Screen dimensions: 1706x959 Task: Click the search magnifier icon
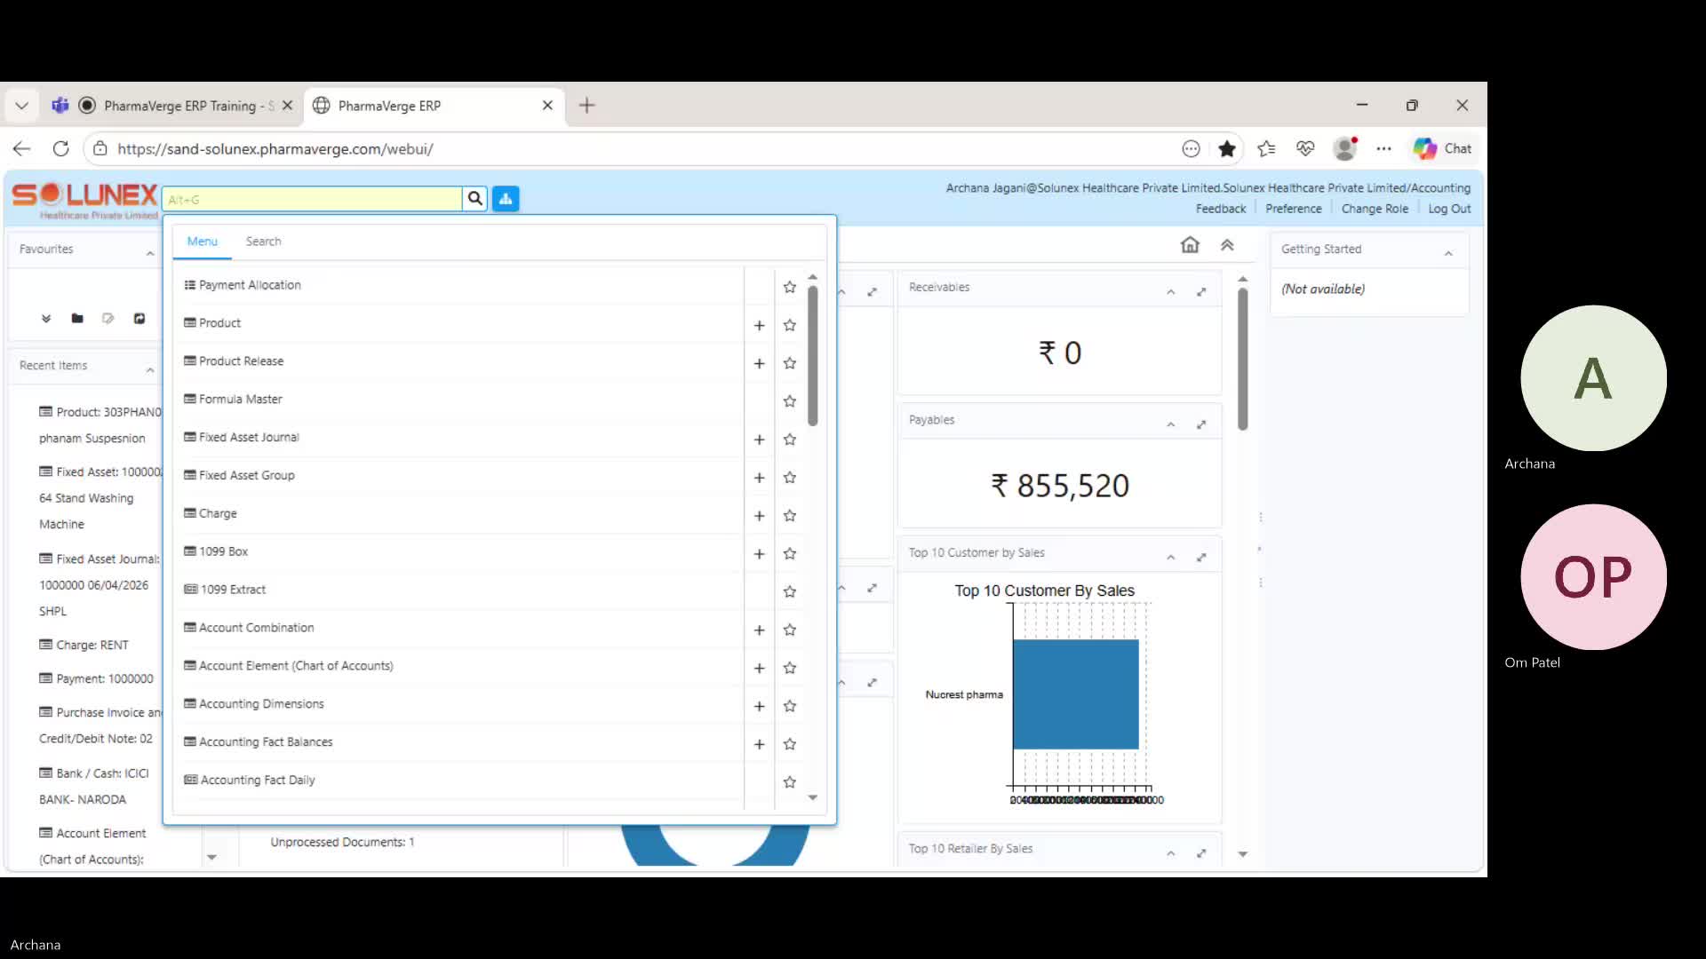[475, 199]
